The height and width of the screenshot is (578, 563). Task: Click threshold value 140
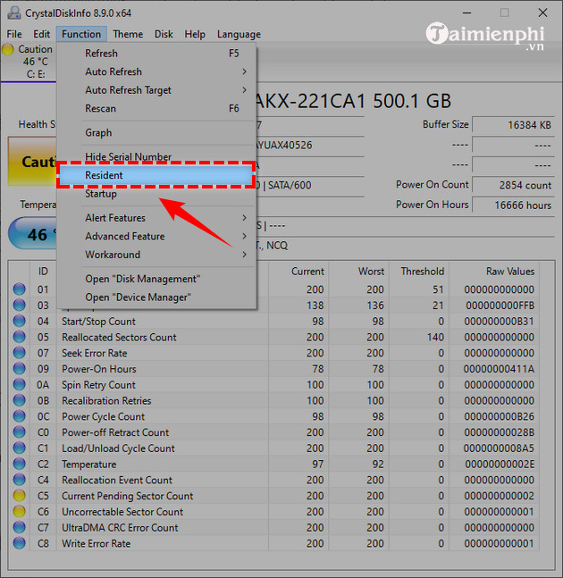[435, 338]
